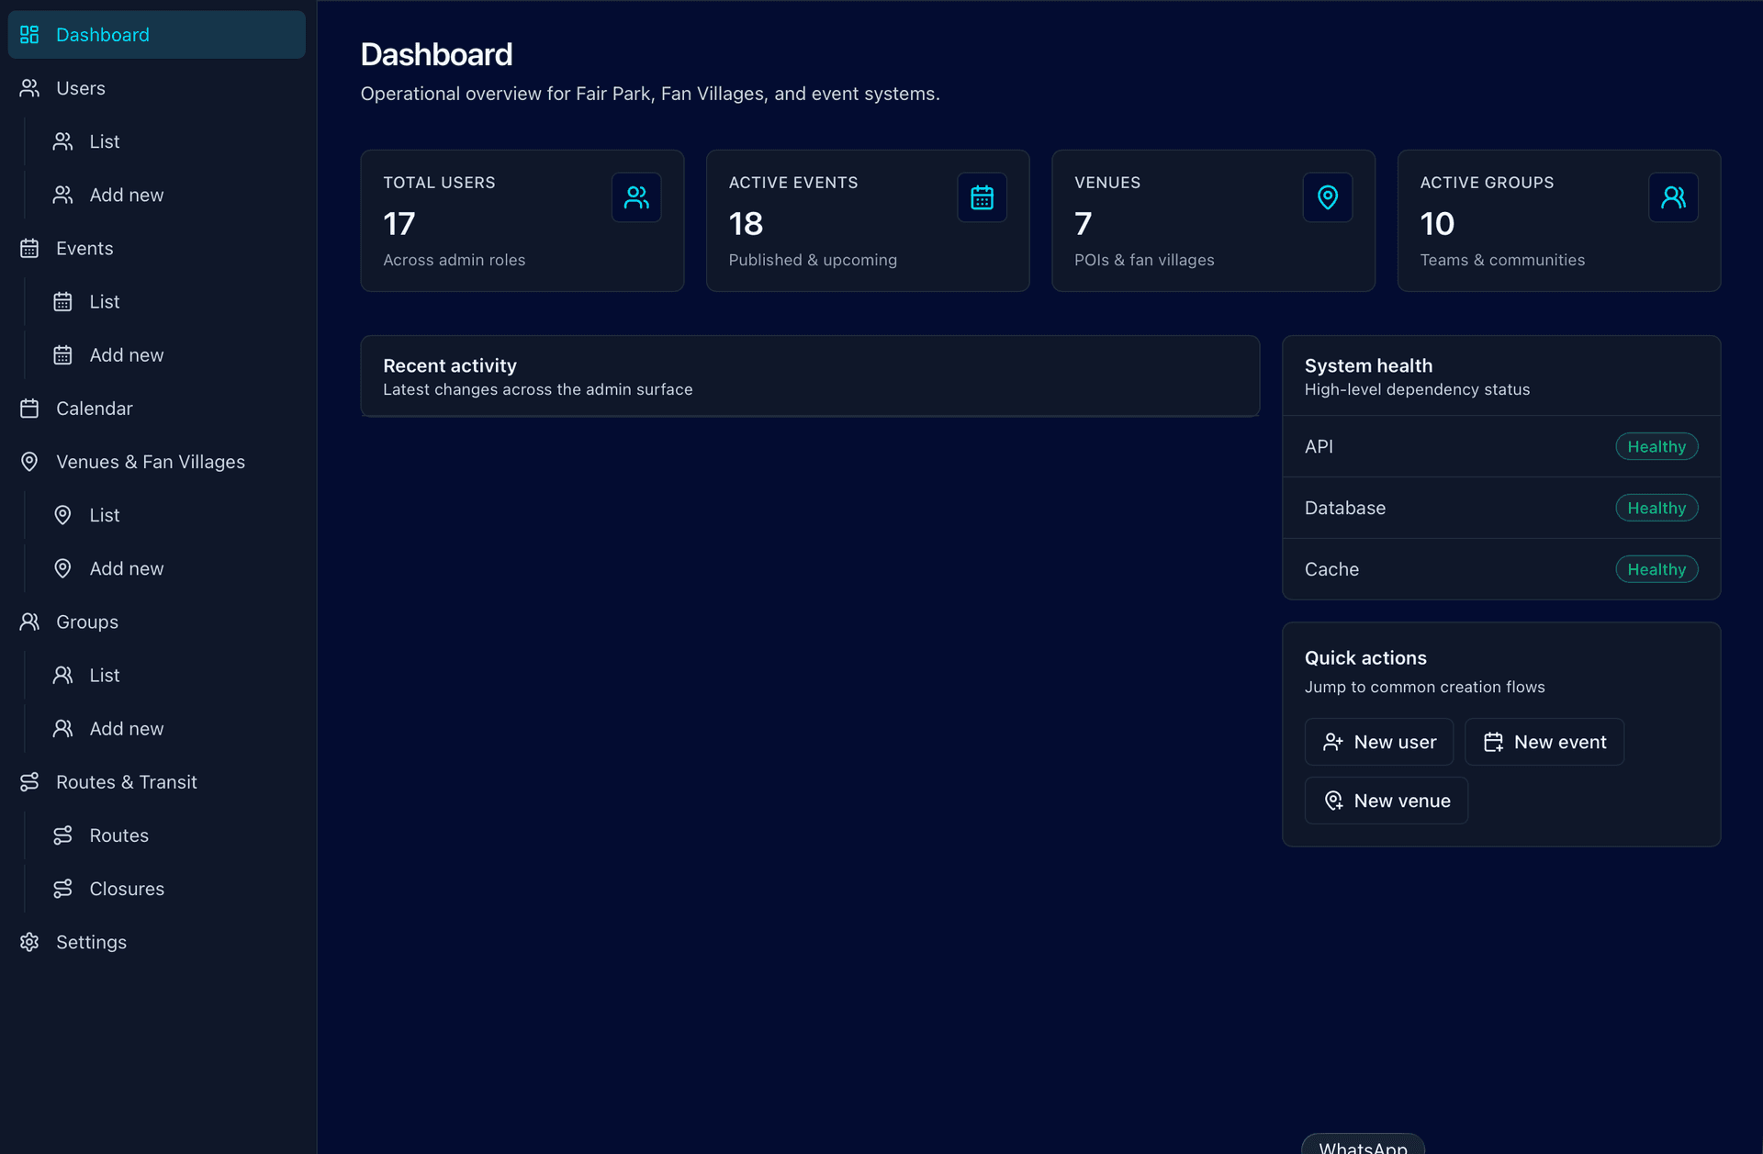Click the Settings gear icon
The height and width of the screenshot is (1154, 1763).
(29, 942)
